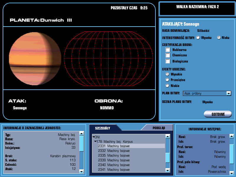Click unit list scroll down arrow

tap(168, 170)
